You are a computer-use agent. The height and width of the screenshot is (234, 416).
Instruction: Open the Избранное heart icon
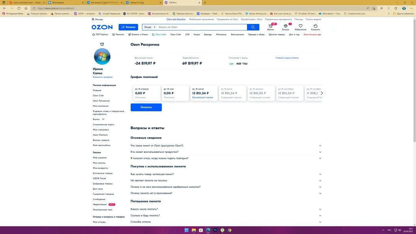(x=300, y=27)
